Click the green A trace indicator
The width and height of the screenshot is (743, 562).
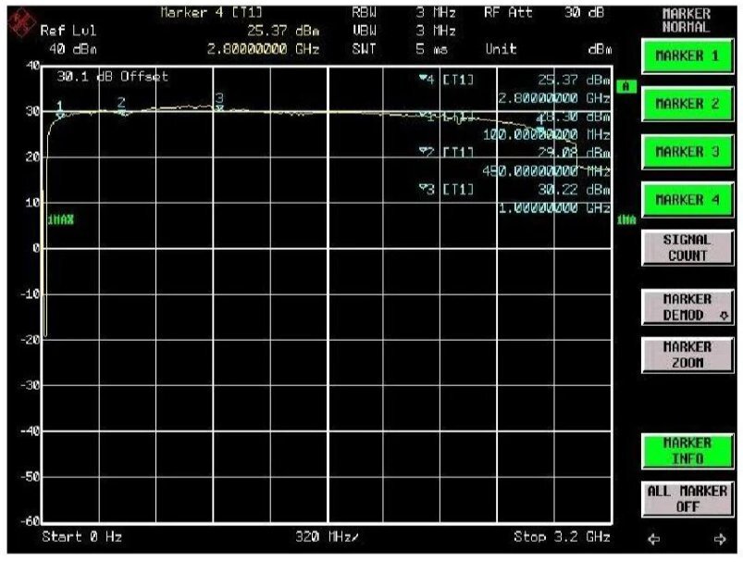pyautogui.click(x=626, y=86)
